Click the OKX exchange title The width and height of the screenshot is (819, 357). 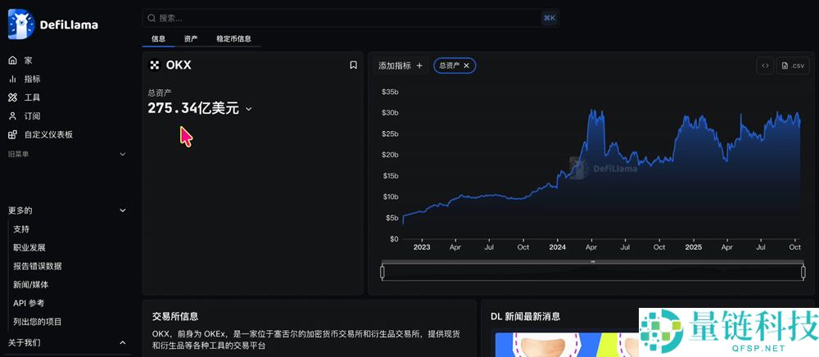click(x=179, y=66)
